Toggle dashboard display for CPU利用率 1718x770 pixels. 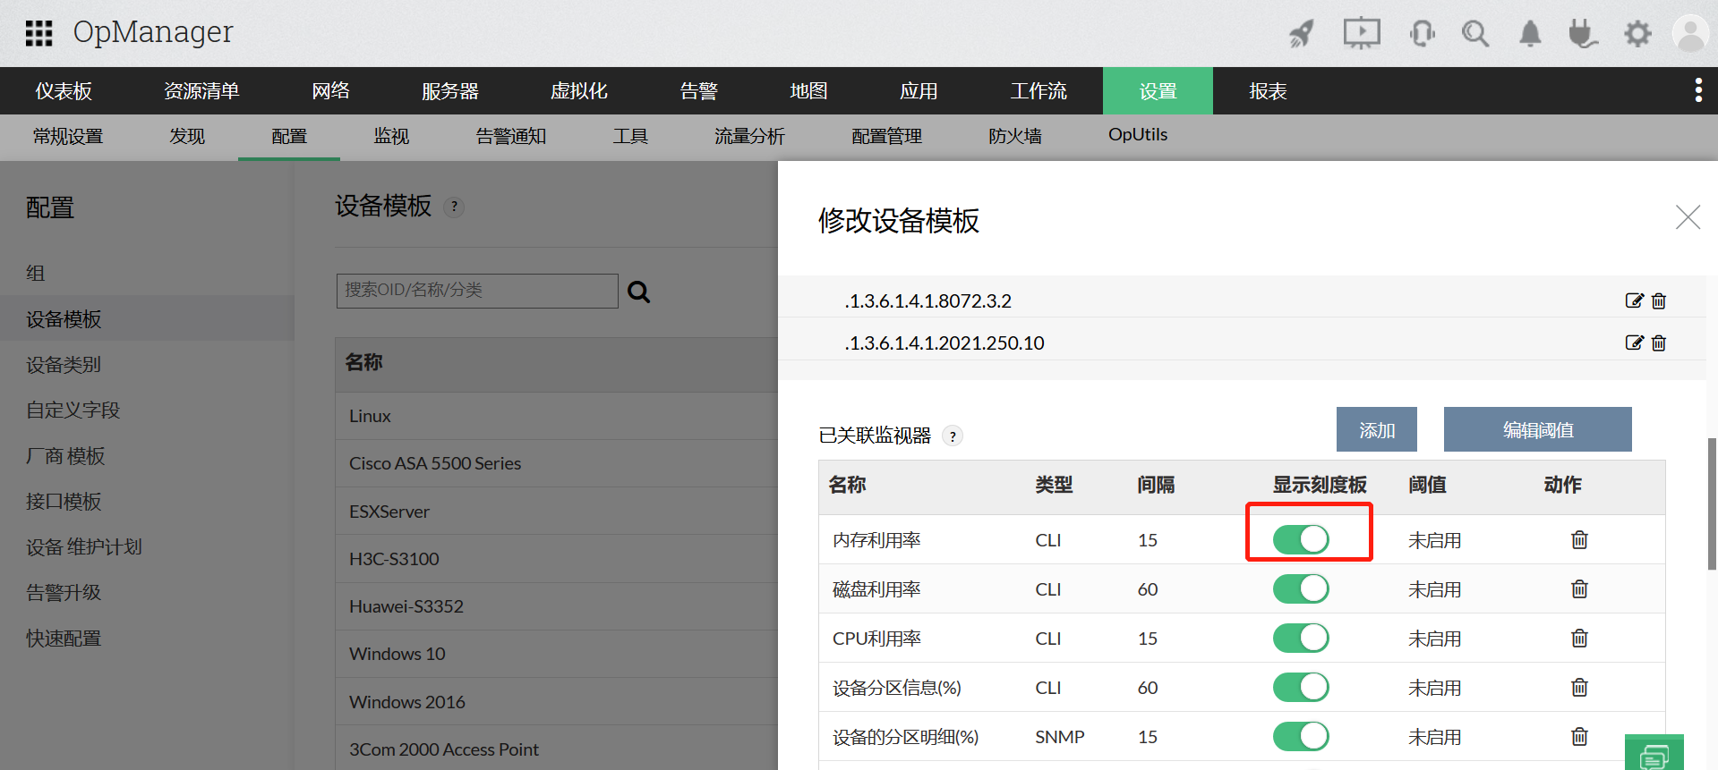[x=1301, y=638]
